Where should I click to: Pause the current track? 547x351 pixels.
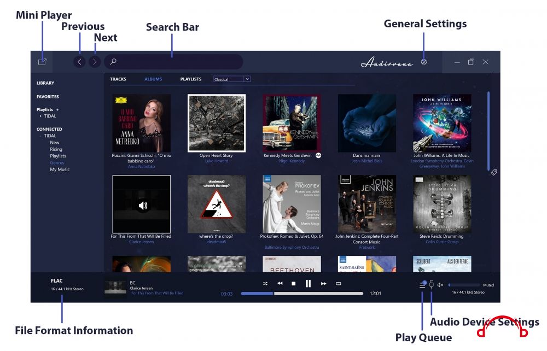[308, 283]
